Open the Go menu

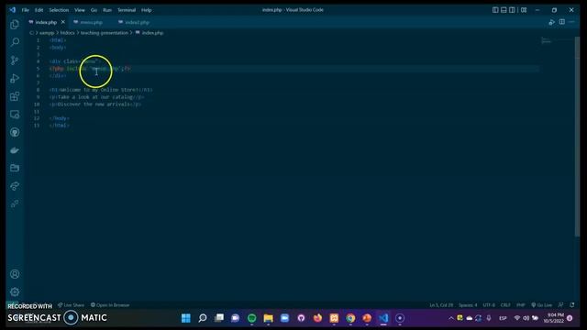coord(94,10)
